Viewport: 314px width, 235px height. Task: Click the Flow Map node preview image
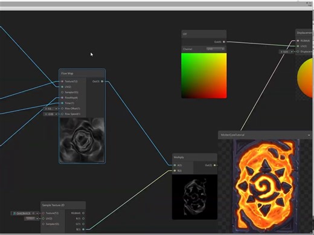click(x=82, y=140)
